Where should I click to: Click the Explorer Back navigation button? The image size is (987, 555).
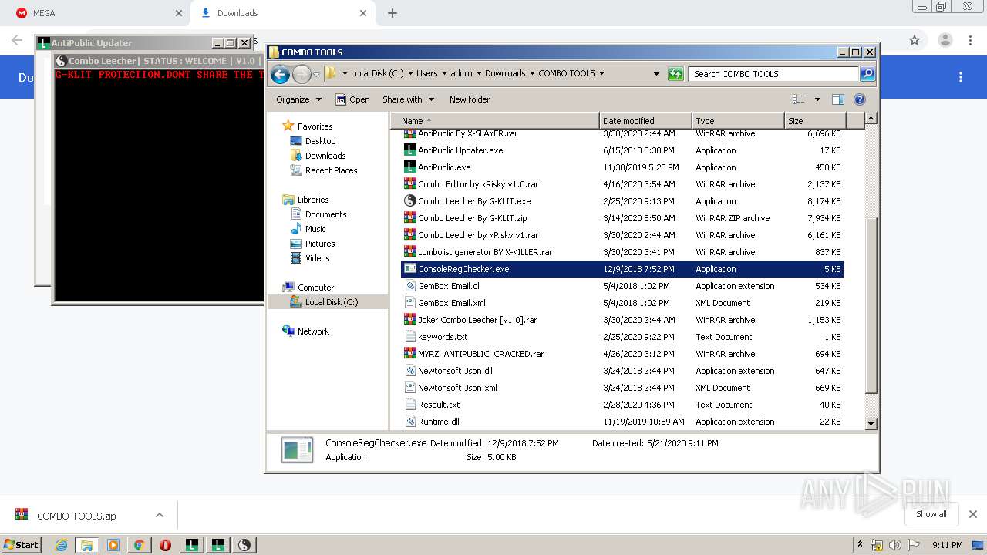click(x=281, y=74)
